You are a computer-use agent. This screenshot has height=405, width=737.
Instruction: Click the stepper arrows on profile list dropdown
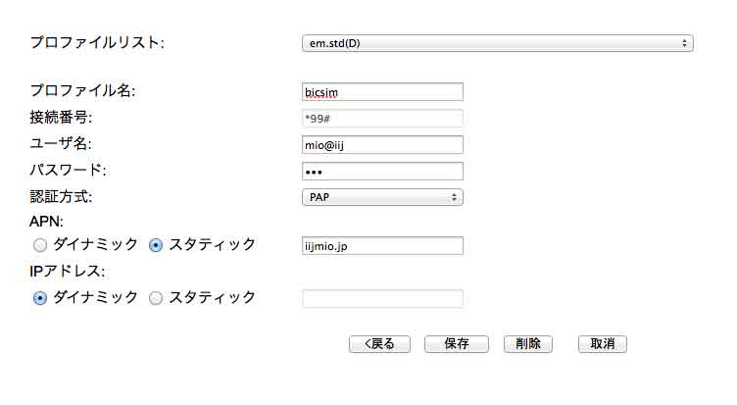684,43
